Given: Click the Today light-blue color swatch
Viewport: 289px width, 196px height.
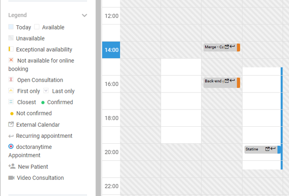Looking at the screenshot, I should (x=11, y=27).
